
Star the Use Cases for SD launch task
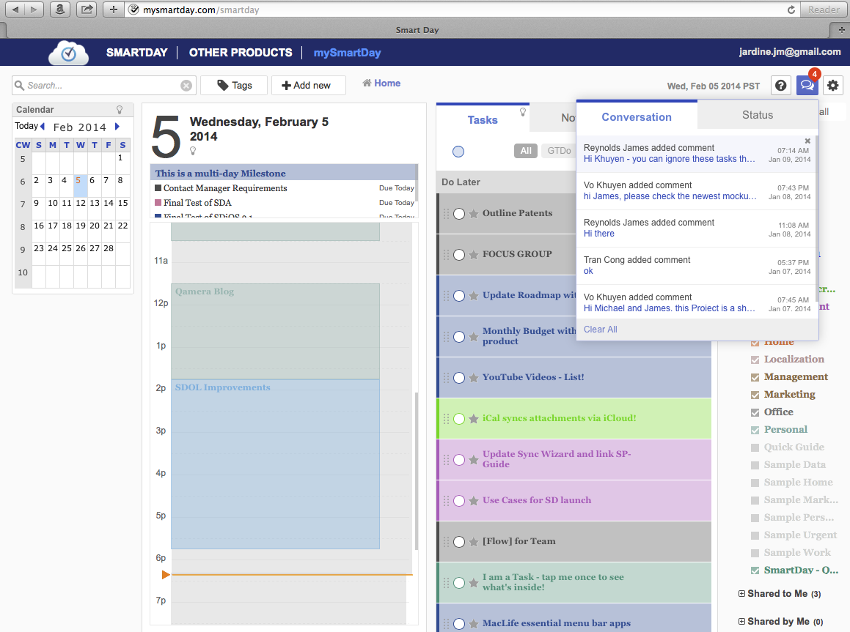(x=473, y=500)
